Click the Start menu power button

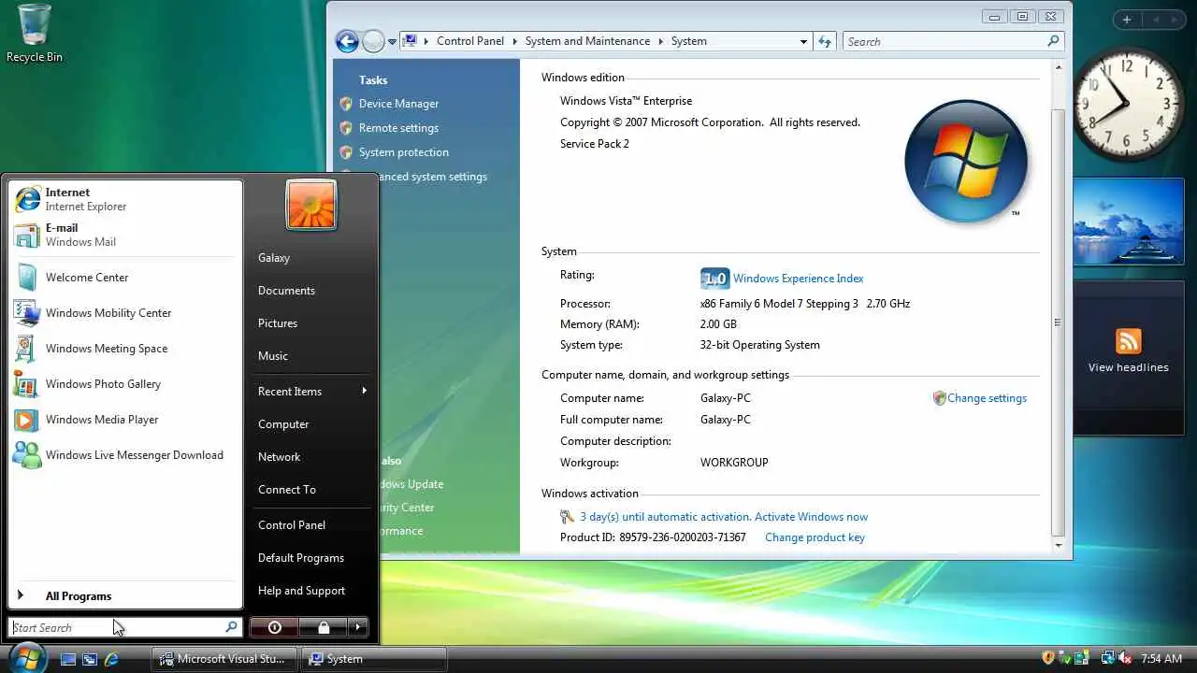point(274,627)
